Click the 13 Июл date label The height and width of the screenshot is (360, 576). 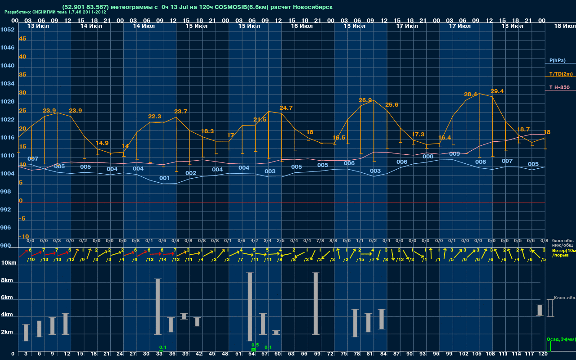pyautogui.click(x=38, y=26)
